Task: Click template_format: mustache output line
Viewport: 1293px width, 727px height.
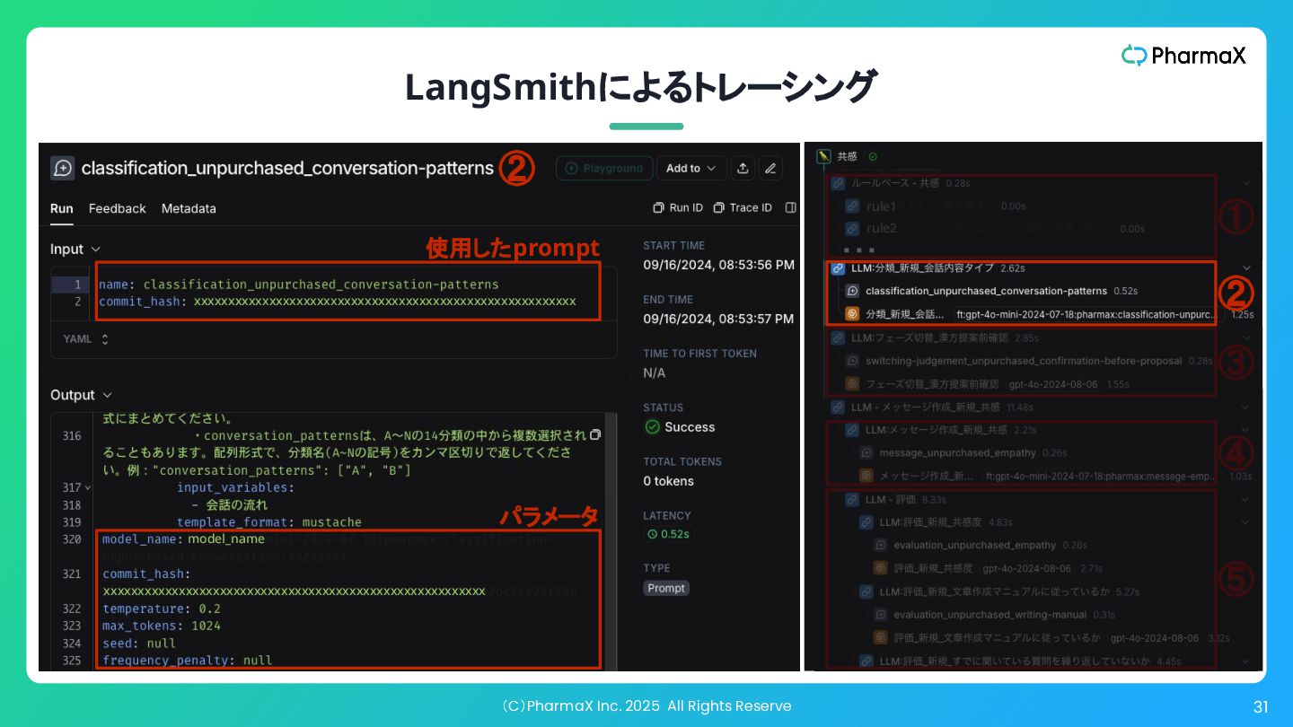Action: pyautogui.click(x=269, y=522)
